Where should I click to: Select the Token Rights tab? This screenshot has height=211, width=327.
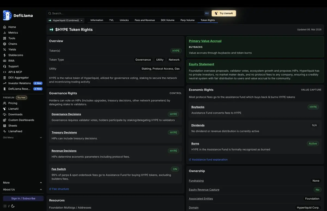[x=208, y=20]
